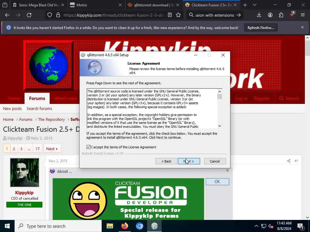Viewport: 310px width, 232px height.
Task: Open Windows Start menu
Action: (x=7, y=226)
